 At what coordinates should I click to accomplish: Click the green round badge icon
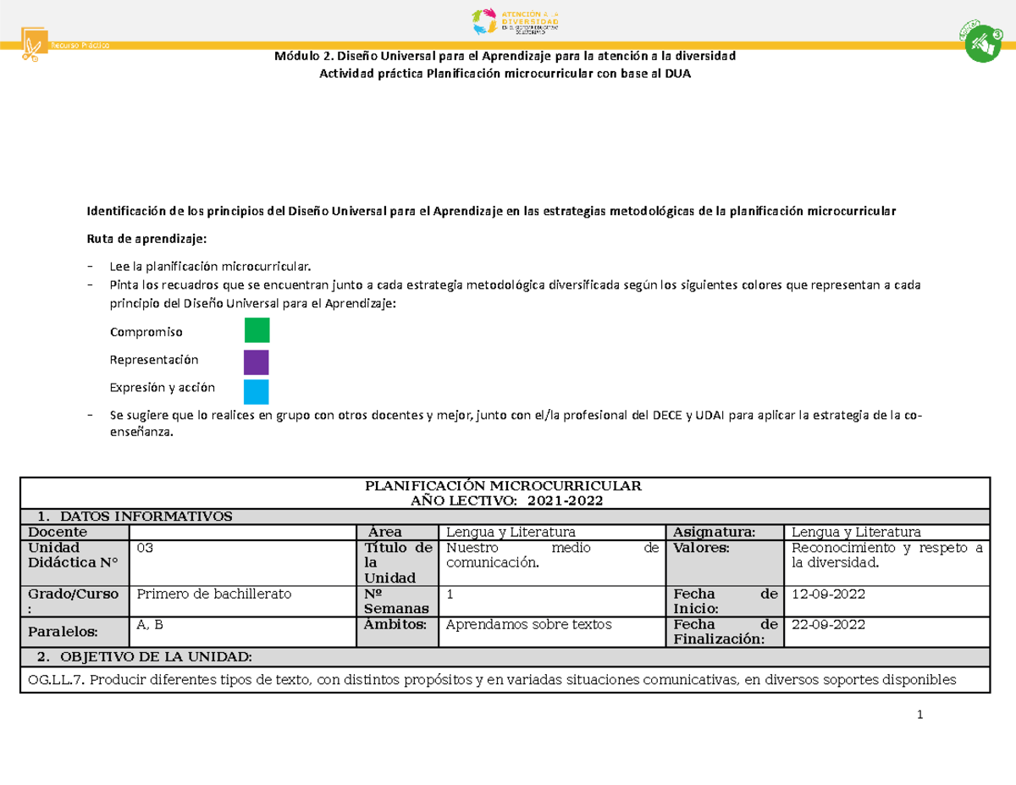tap(981, 41)
